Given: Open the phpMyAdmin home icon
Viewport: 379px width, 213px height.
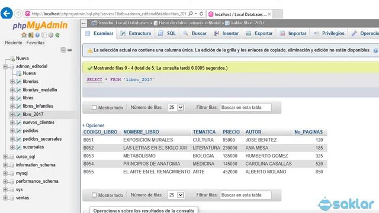Looking at the screenshot, I should click(24, 35).
